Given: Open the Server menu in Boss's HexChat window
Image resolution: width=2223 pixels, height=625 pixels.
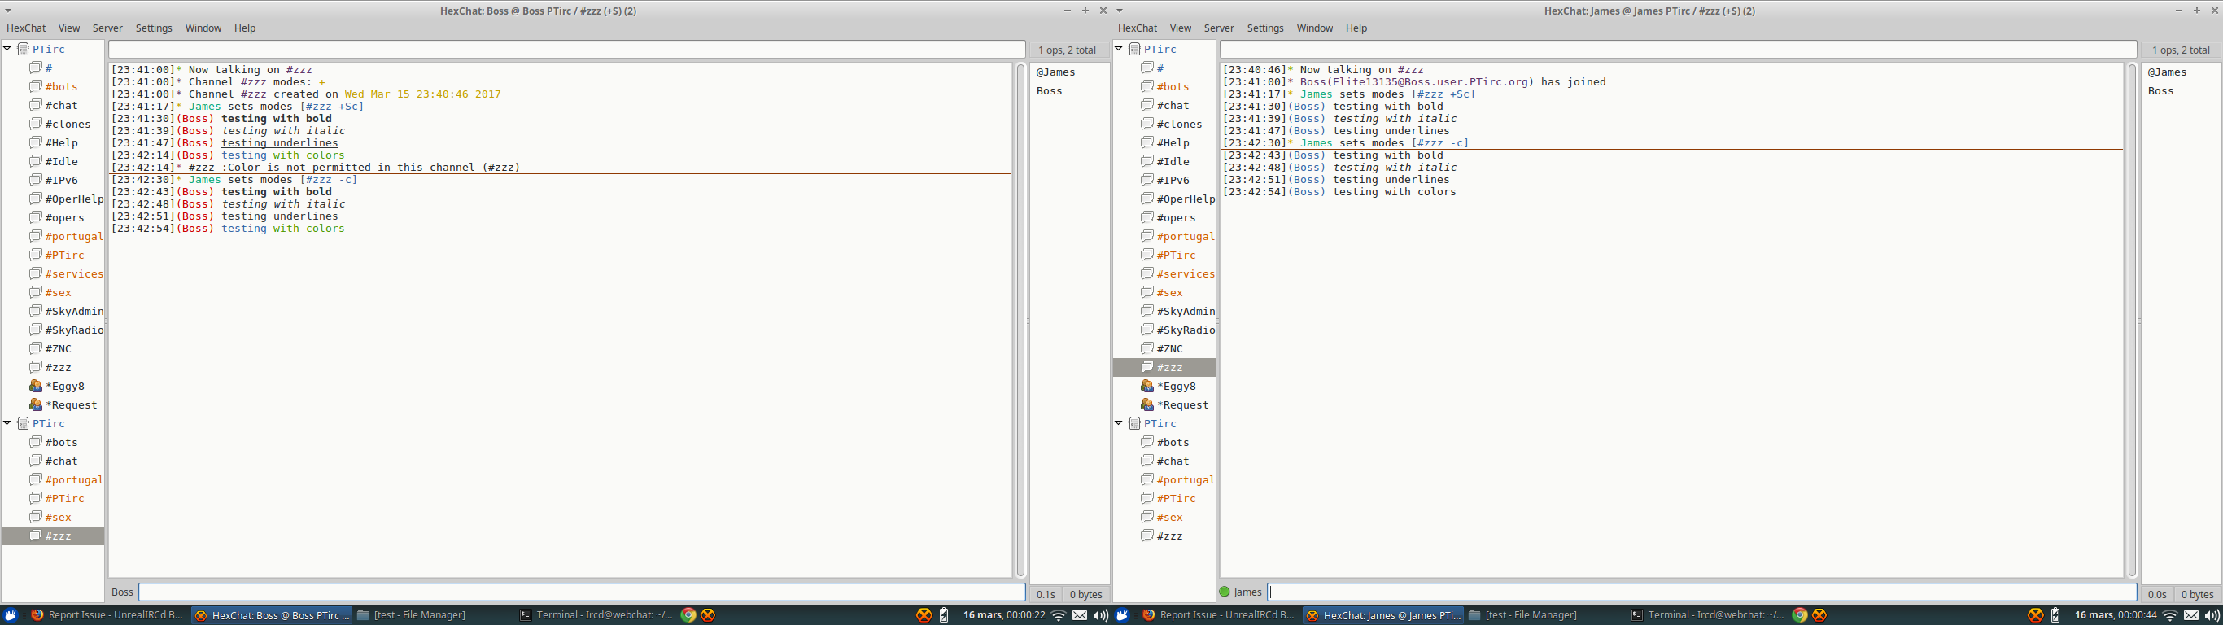Looking at the screenshot, I should tap(108, 28).
